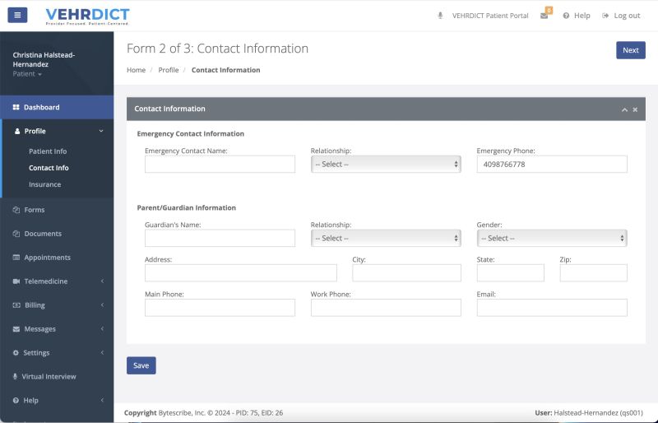Click the State input field

click(x=510, y=273)
